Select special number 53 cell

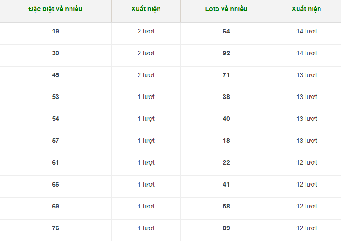56,97
